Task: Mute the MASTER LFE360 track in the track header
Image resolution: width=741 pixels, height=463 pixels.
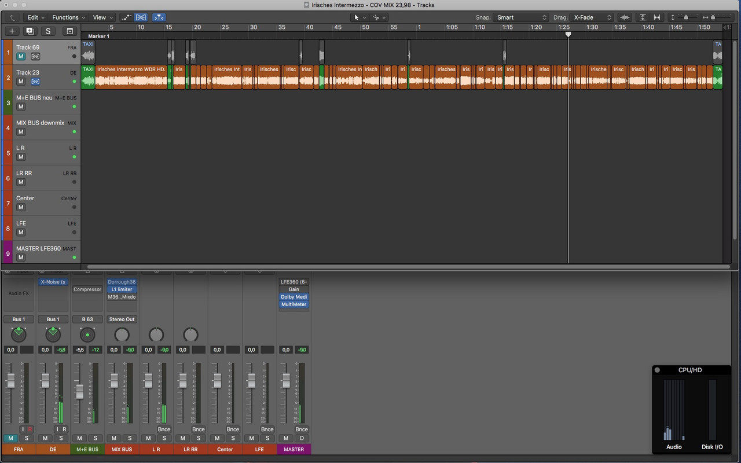Action: coord(21,258)
